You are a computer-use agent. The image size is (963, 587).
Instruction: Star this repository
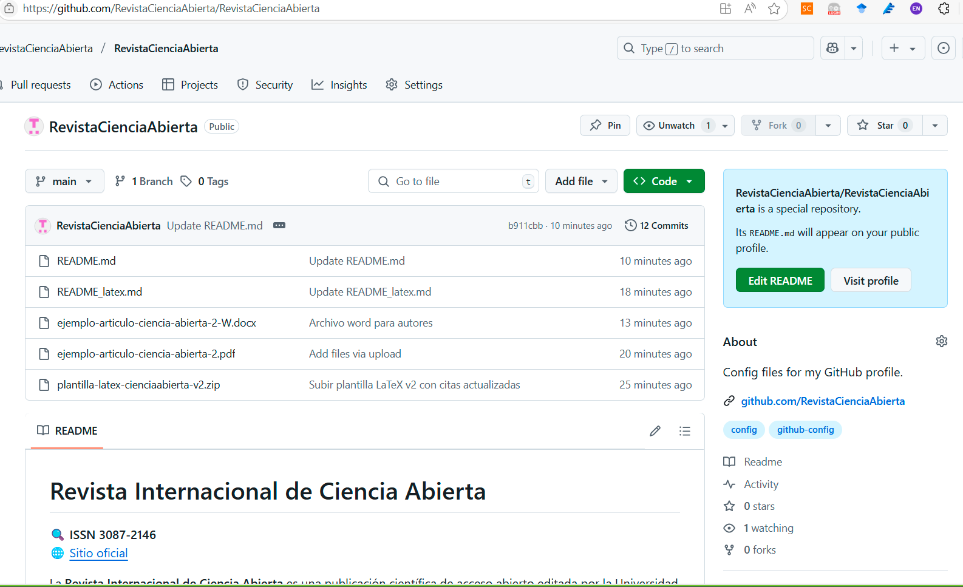pos(885,125)
